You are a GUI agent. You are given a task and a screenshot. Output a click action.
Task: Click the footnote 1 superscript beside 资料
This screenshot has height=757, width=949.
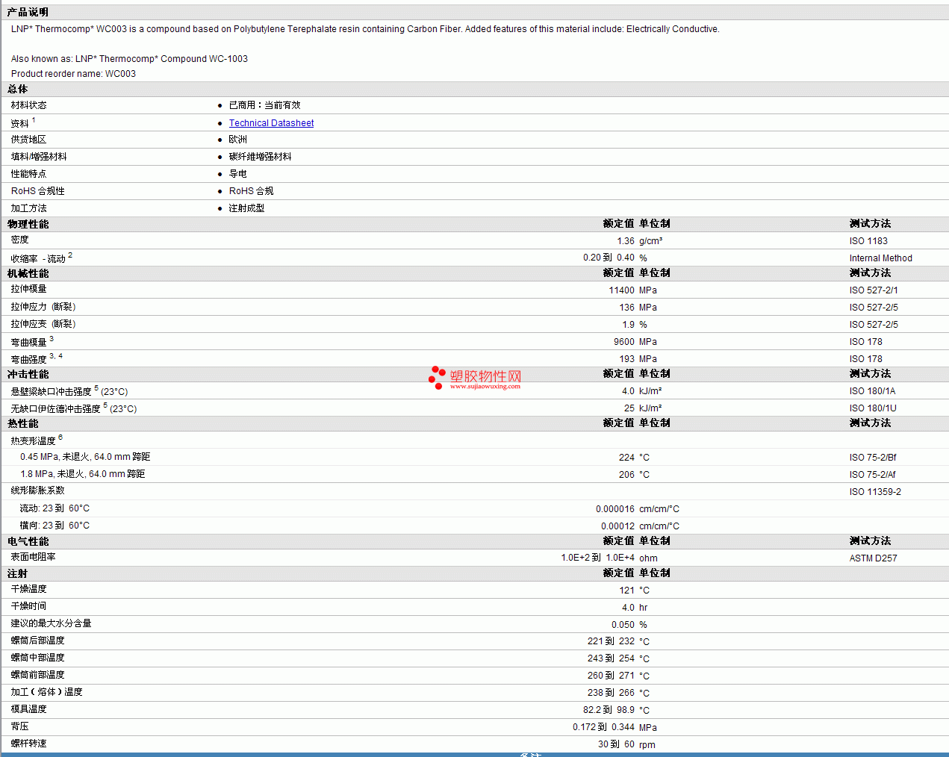(34, 120)
